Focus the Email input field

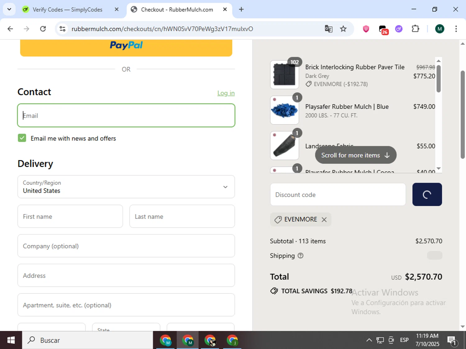[126, 115]
